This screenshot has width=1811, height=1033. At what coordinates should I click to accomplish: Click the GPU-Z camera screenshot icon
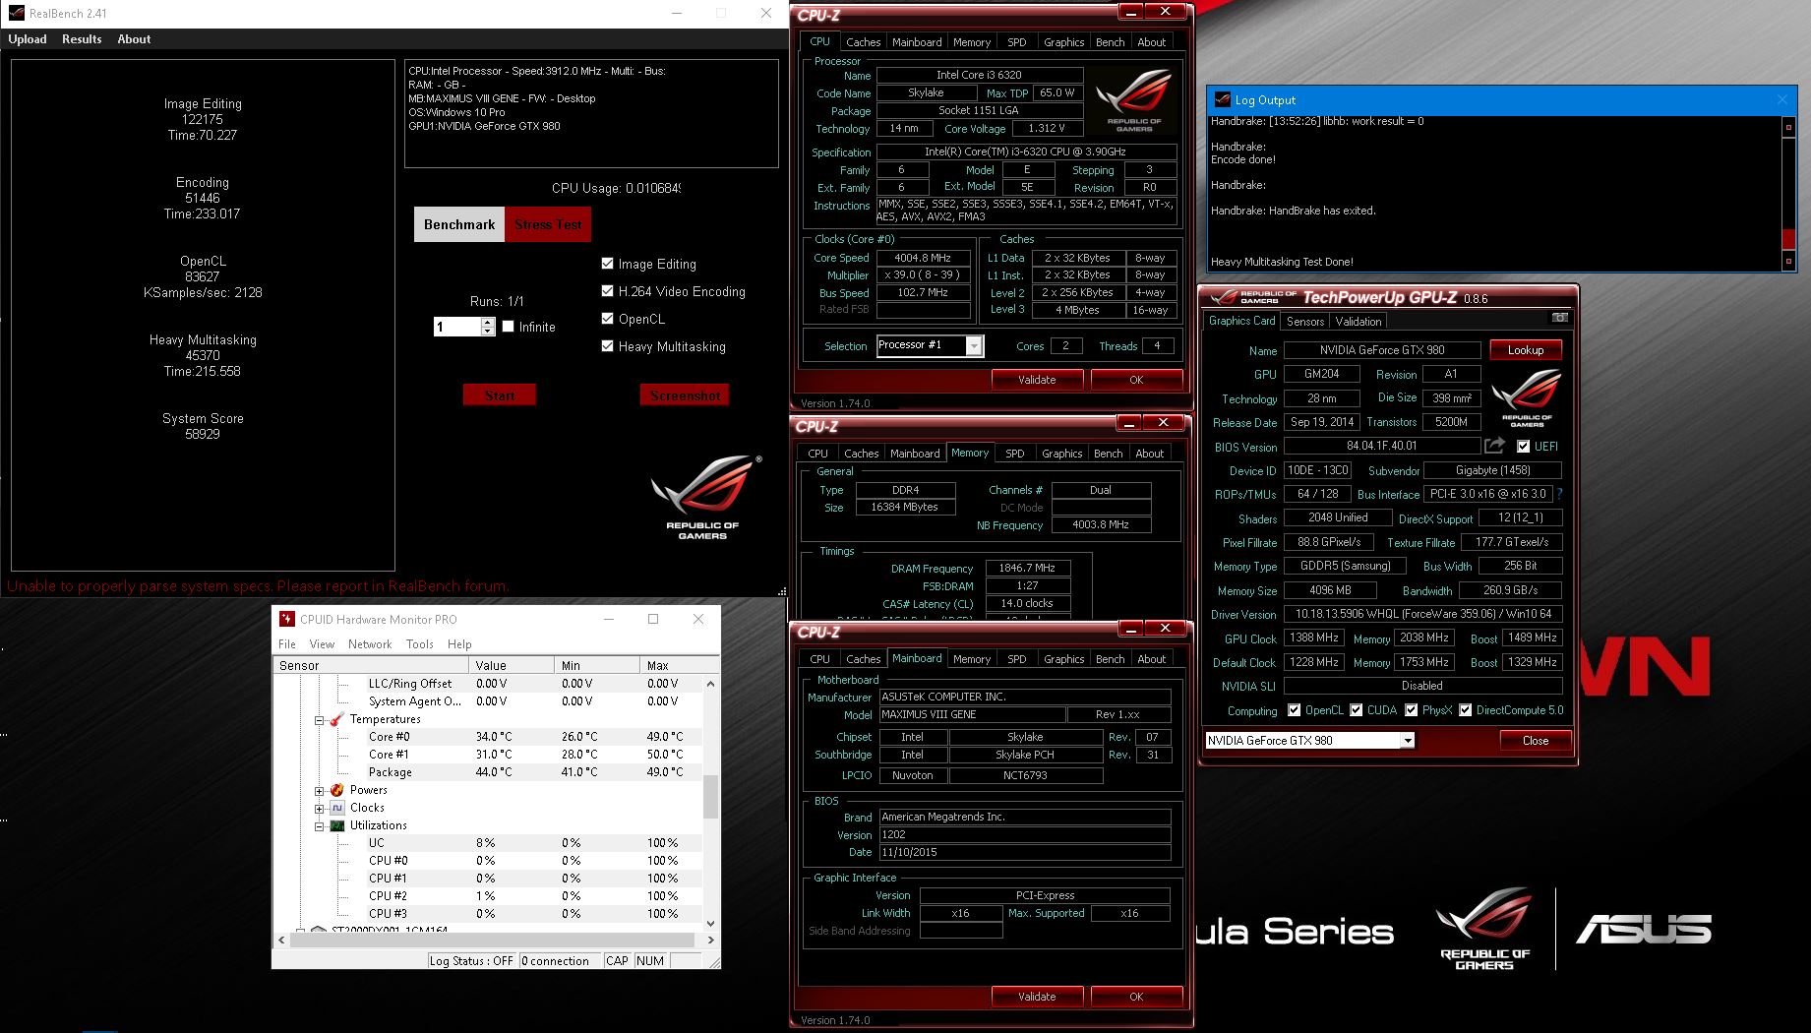[x=1559, y=318]
